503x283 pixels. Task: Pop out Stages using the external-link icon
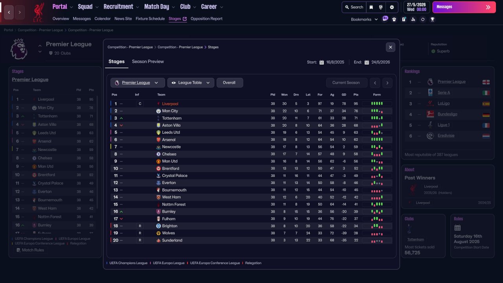coord(185,19)
